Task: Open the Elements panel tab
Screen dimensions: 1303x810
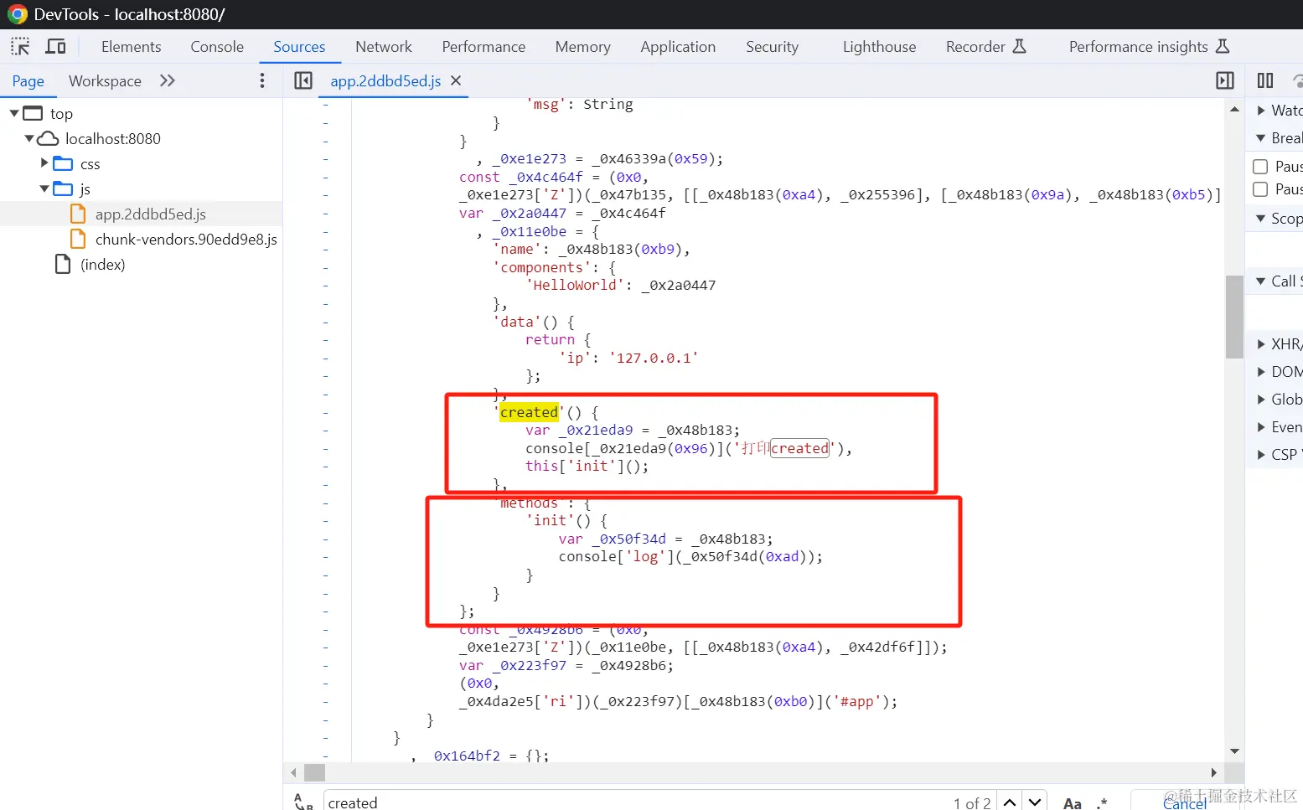Action: 131,47
